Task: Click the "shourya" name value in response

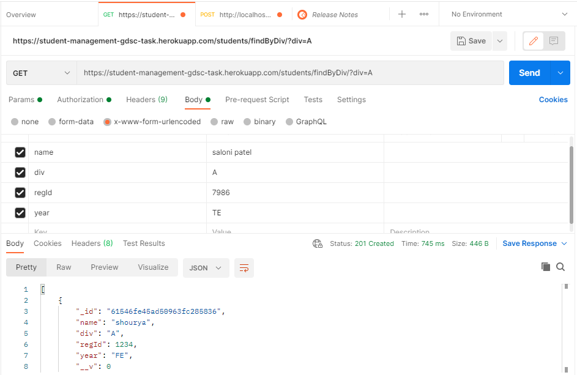Action: pyautogui.click(x=130, y=322)
